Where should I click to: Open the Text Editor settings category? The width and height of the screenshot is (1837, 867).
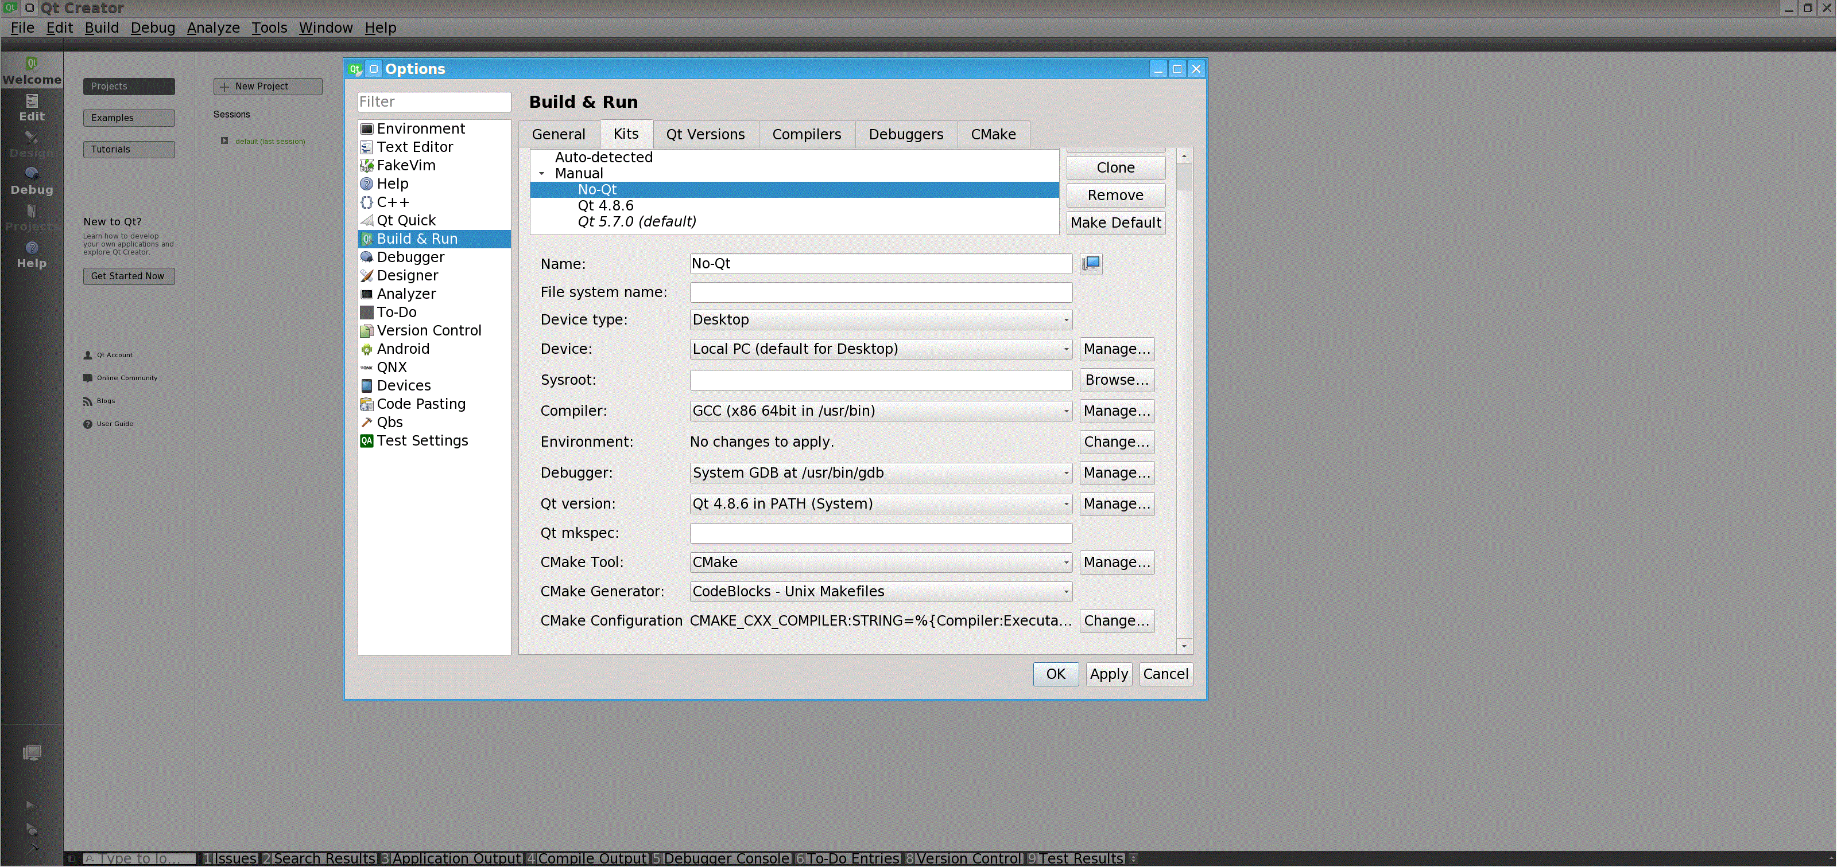[x=414, y=147]
